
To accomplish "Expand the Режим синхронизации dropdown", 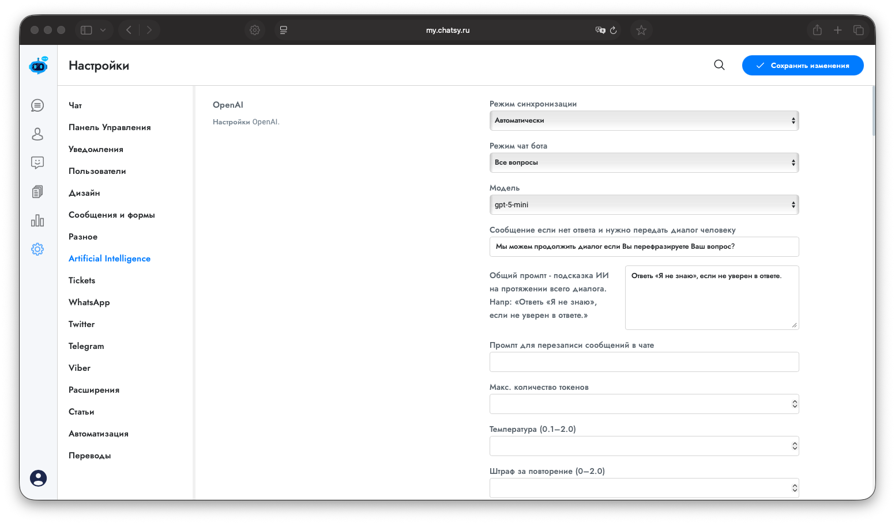I will click(x=644, y=121).
